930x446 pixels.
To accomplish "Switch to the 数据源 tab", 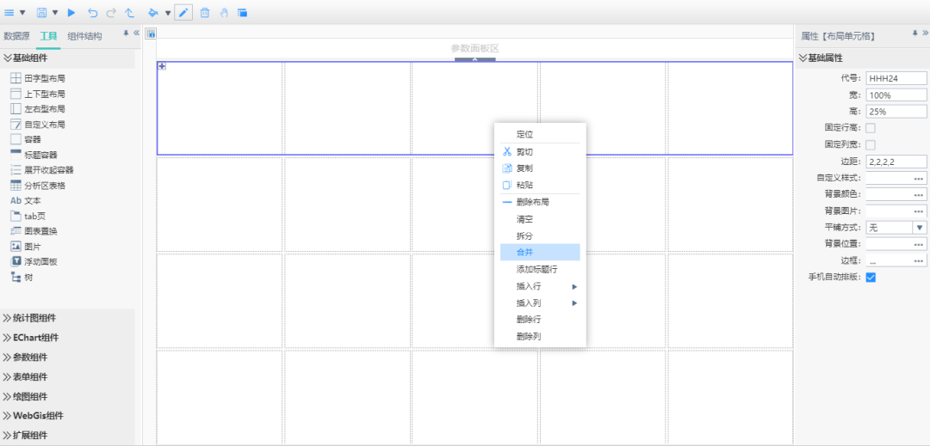I will [x=17, y=36].
